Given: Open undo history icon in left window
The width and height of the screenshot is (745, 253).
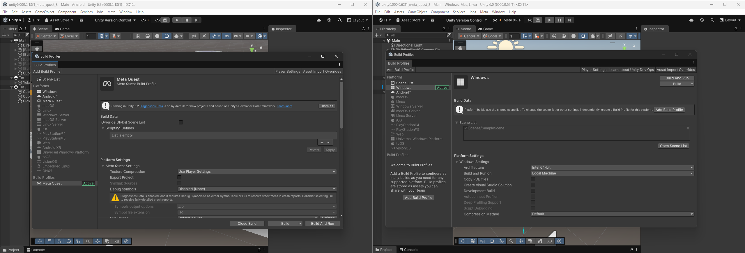Looking at the screenshot, I should click(x=329, y=20).
